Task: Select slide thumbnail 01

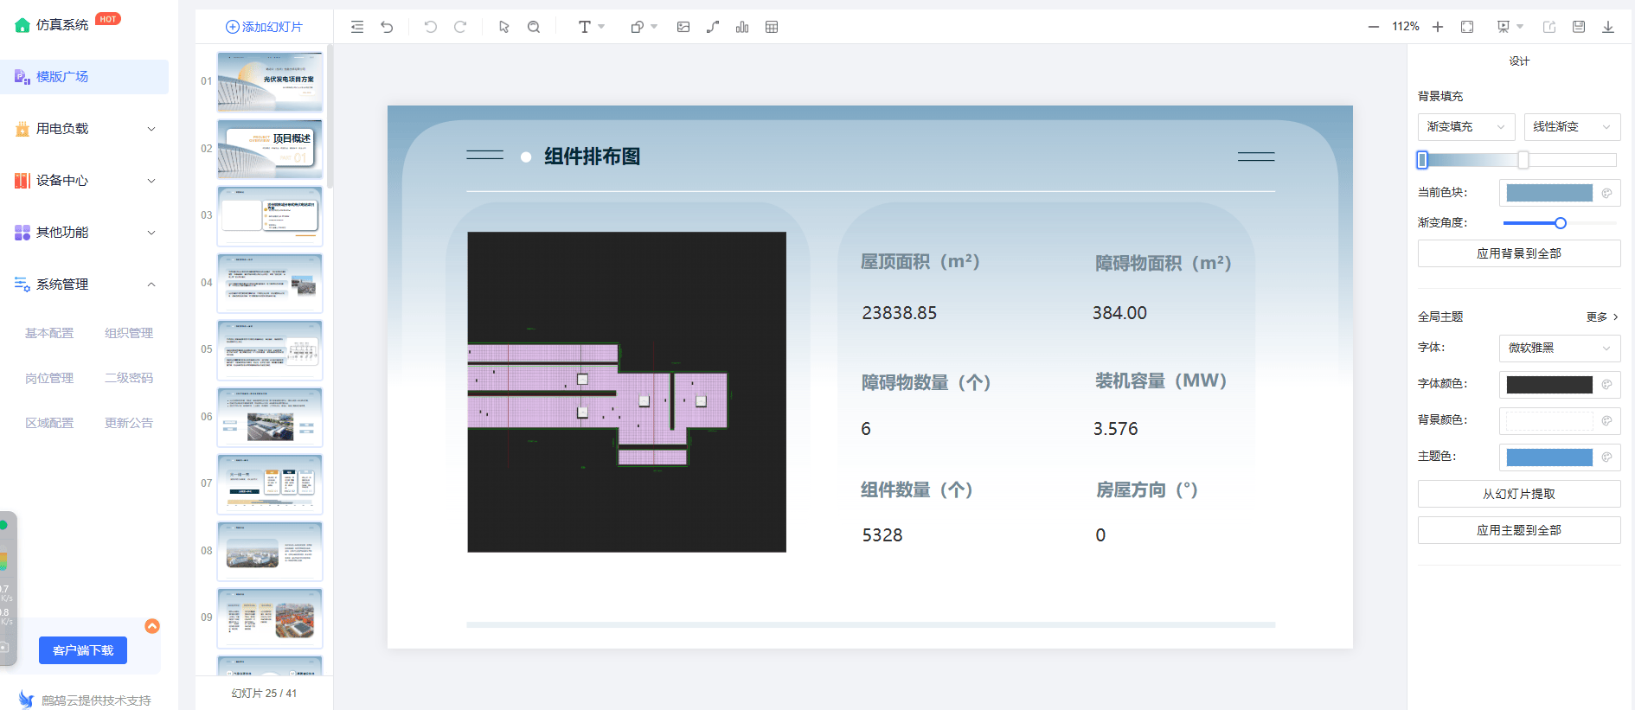Action: pos(270,81)
